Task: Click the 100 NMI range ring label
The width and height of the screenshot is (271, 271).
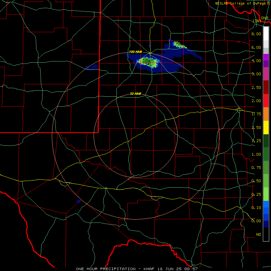Action: click(135, 52)
